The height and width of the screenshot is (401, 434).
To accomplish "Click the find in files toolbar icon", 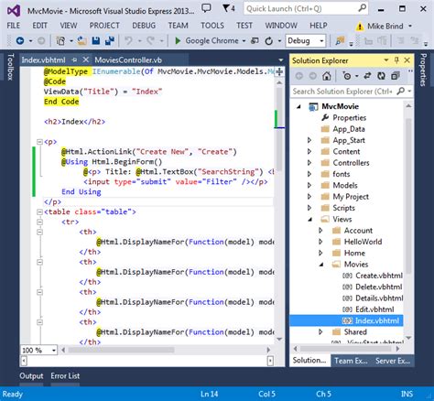I will point(340,40).
